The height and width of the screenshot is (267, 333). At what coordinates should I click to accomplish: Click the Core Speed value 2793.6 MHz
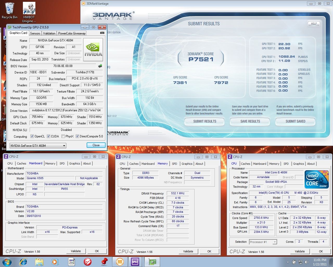(261, 218)
